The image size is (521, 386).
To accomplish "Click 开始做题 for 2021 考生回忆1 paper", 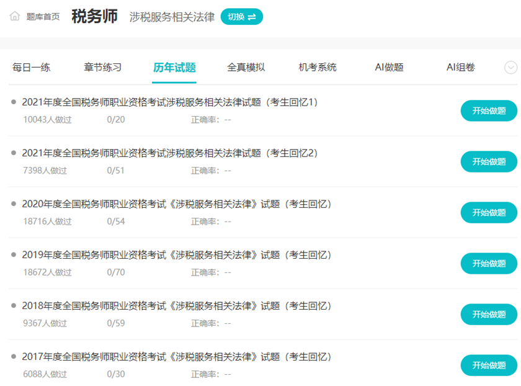I will click(x=488, y=110).
